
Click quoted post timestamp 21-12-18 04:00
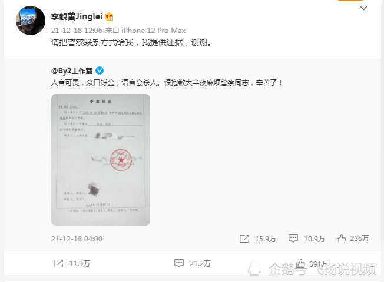point(77,239)
